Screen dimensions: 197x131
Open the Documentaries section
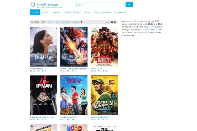[102, 12]
